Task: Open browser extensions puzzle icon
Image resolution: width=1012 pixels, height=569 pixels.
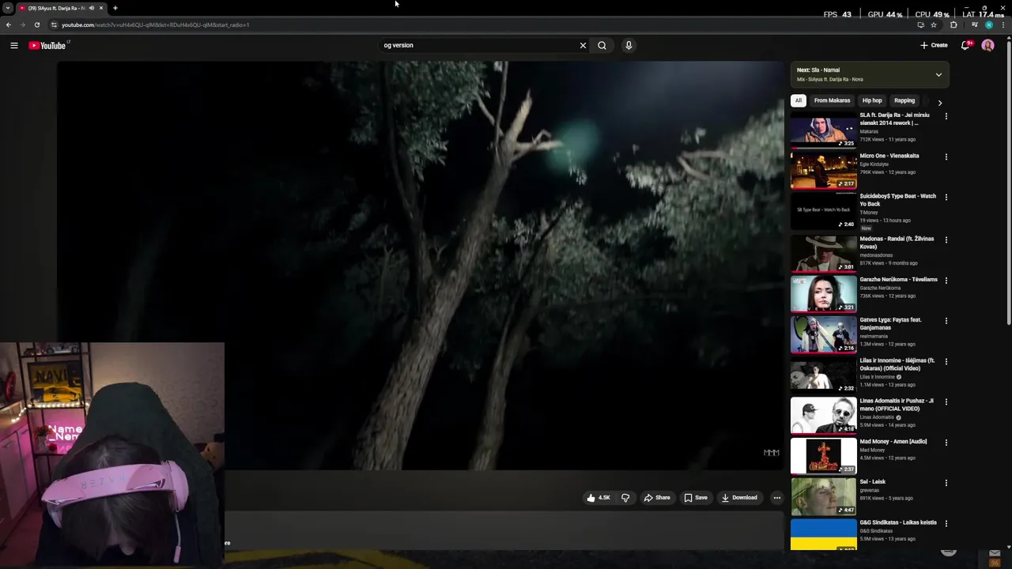Action: 953,24
